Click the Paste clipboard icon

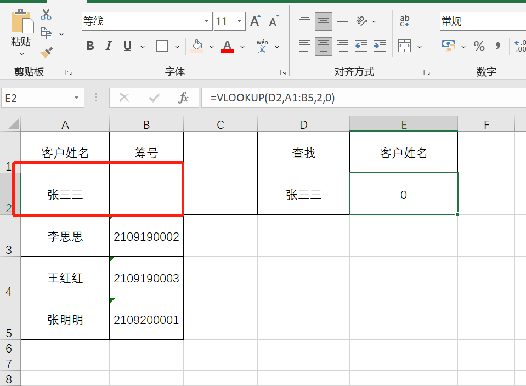coord(22,21)
